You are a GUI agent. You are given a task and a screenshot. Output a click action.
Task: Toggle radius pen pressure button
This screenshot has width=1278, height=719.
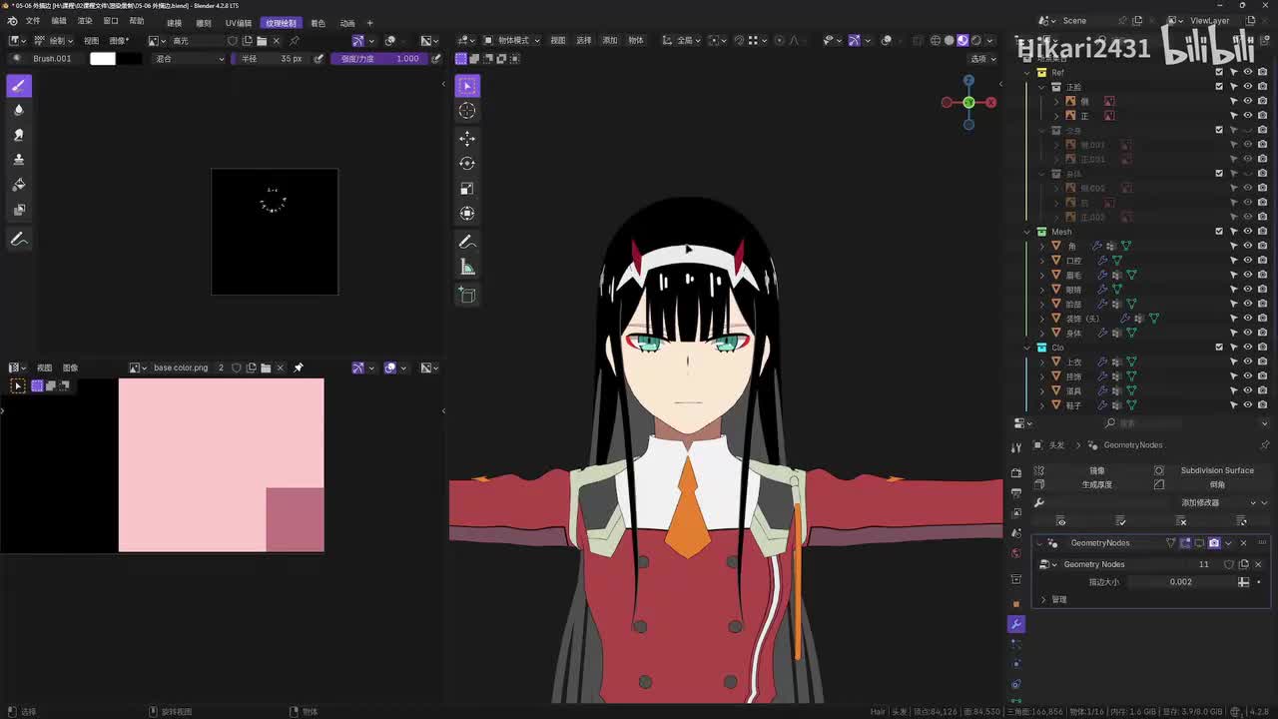(319, 59)
